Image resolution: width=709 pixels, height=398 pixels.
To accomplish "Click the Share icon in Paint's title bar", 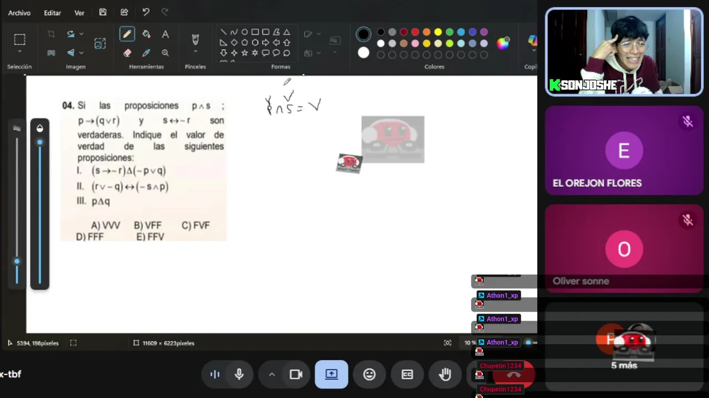I will click(124, 12).
